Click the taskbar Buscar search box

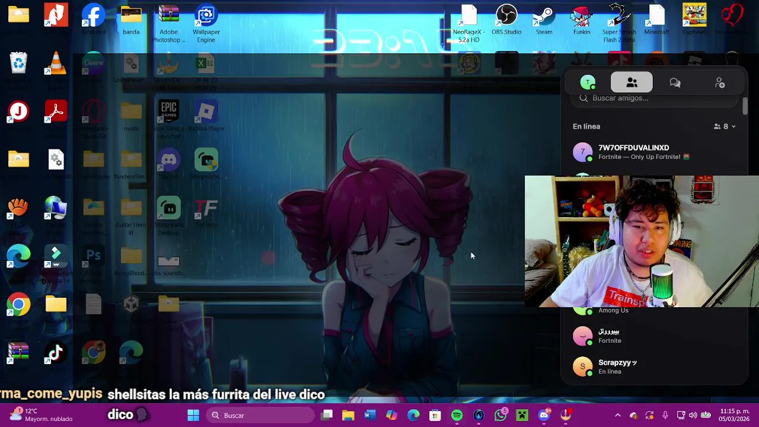[x=259, y=415]
